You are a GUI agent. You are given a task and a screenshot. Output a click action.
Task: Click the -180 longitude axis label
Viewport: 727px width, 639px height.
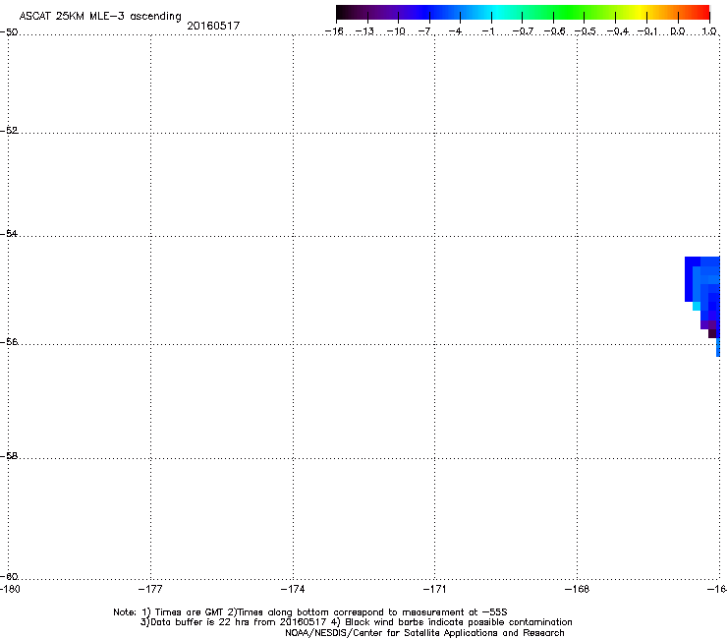(x=10, y=589)
